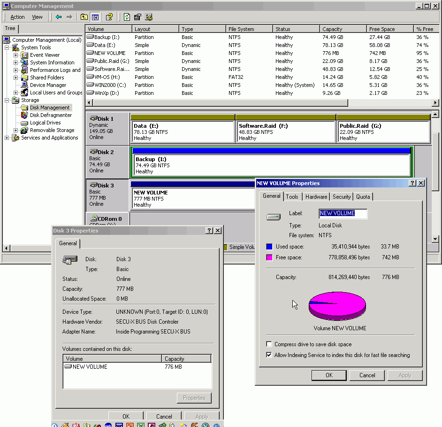Switch to the Hardware tab
Screen dimensions: 442x427
point(316,197)
